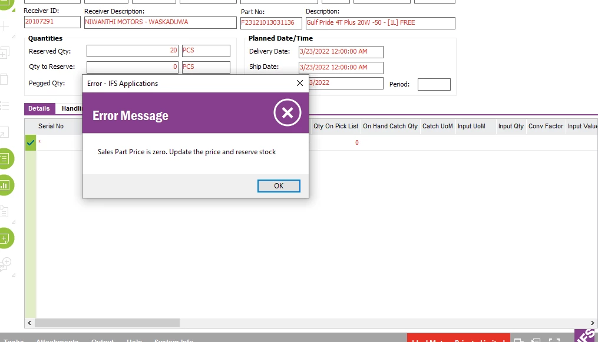The image size is (598, 342).
Task: Click the Catch UoM column header
Action: [x=437, y=126]
